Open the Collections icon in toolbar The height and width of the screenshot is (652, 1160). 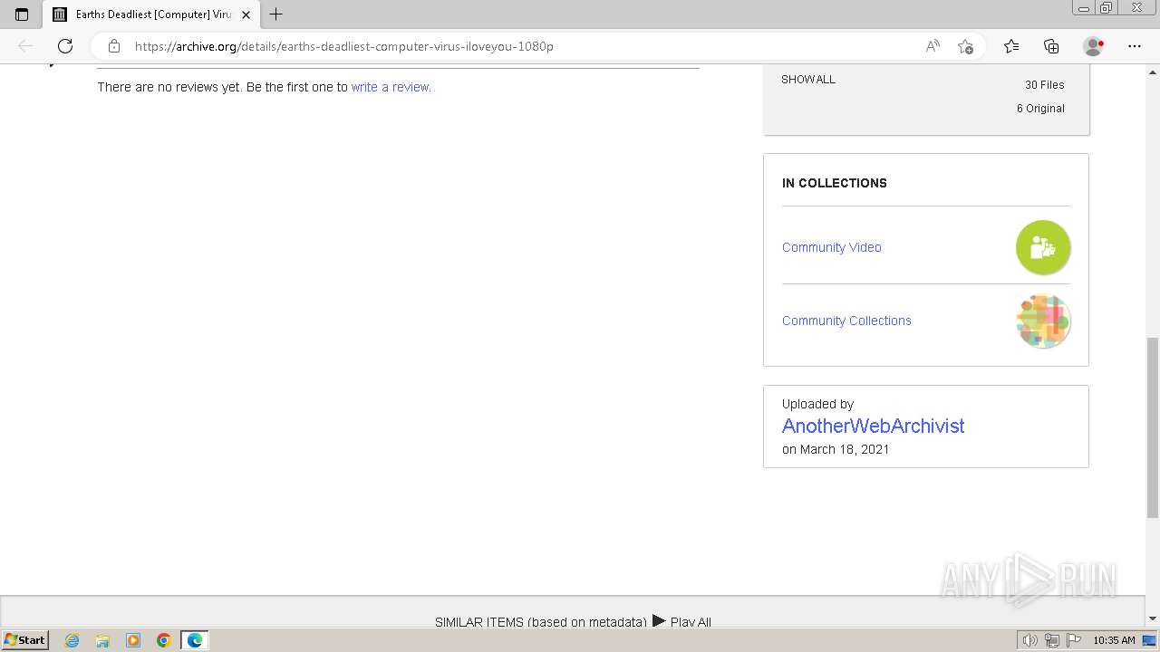[x=1051, y=46]
